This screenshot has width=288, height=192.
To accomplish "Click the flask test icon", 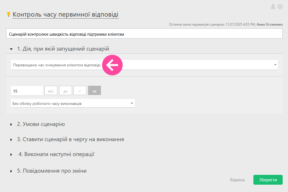I will tap(273, 7).
